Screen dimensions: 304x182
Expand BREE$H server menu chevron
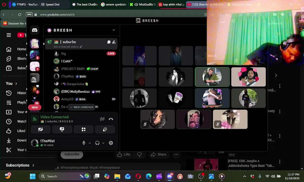(x=114, y=30)
